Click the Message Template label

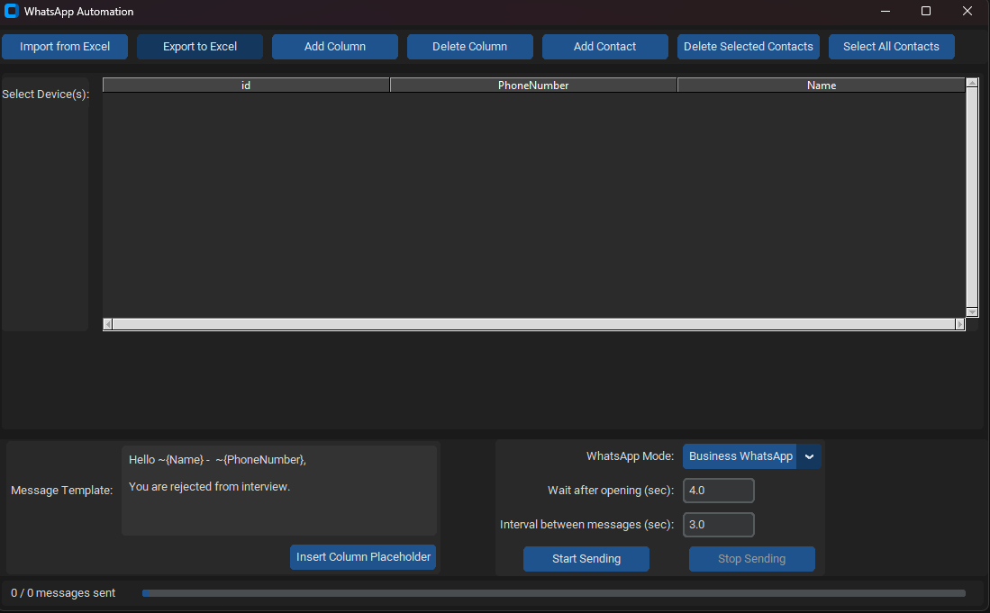[62, 491]
